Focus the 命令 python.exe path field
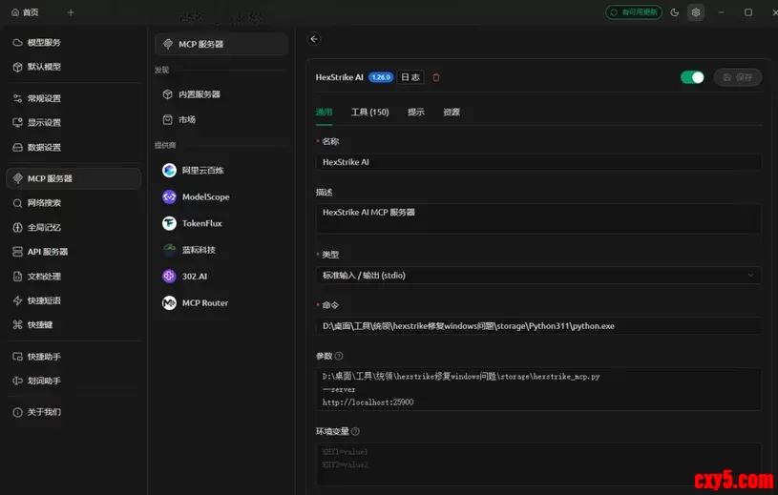 (538, 326)
